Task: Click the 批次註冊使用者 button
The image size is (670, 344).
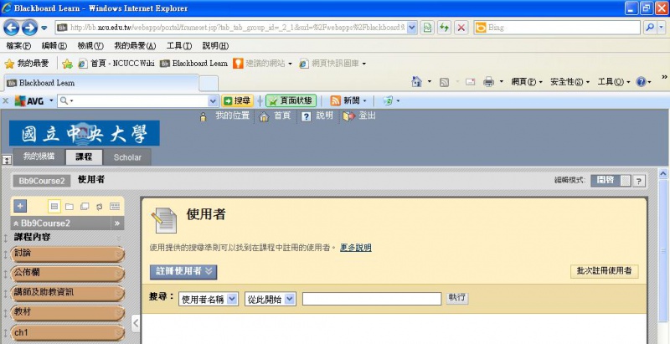Action: coord(604,271)
